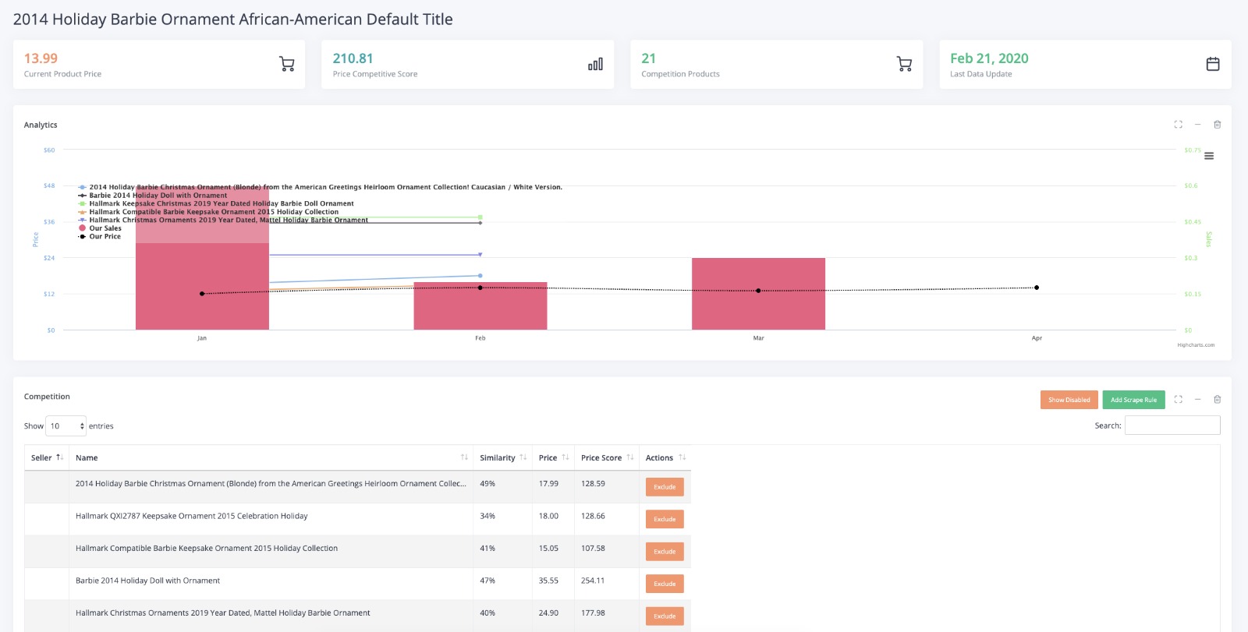Image resolution: width=1248 pixels, height=632 pixels.
Task: Sort competition table by Seller header
Action: (x=47, y=457)
